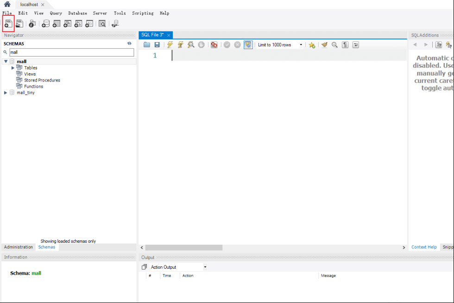Create a new schema in the server
This screenshot has height=303, width=454.
pyautogui.click(x=46, y=24)
